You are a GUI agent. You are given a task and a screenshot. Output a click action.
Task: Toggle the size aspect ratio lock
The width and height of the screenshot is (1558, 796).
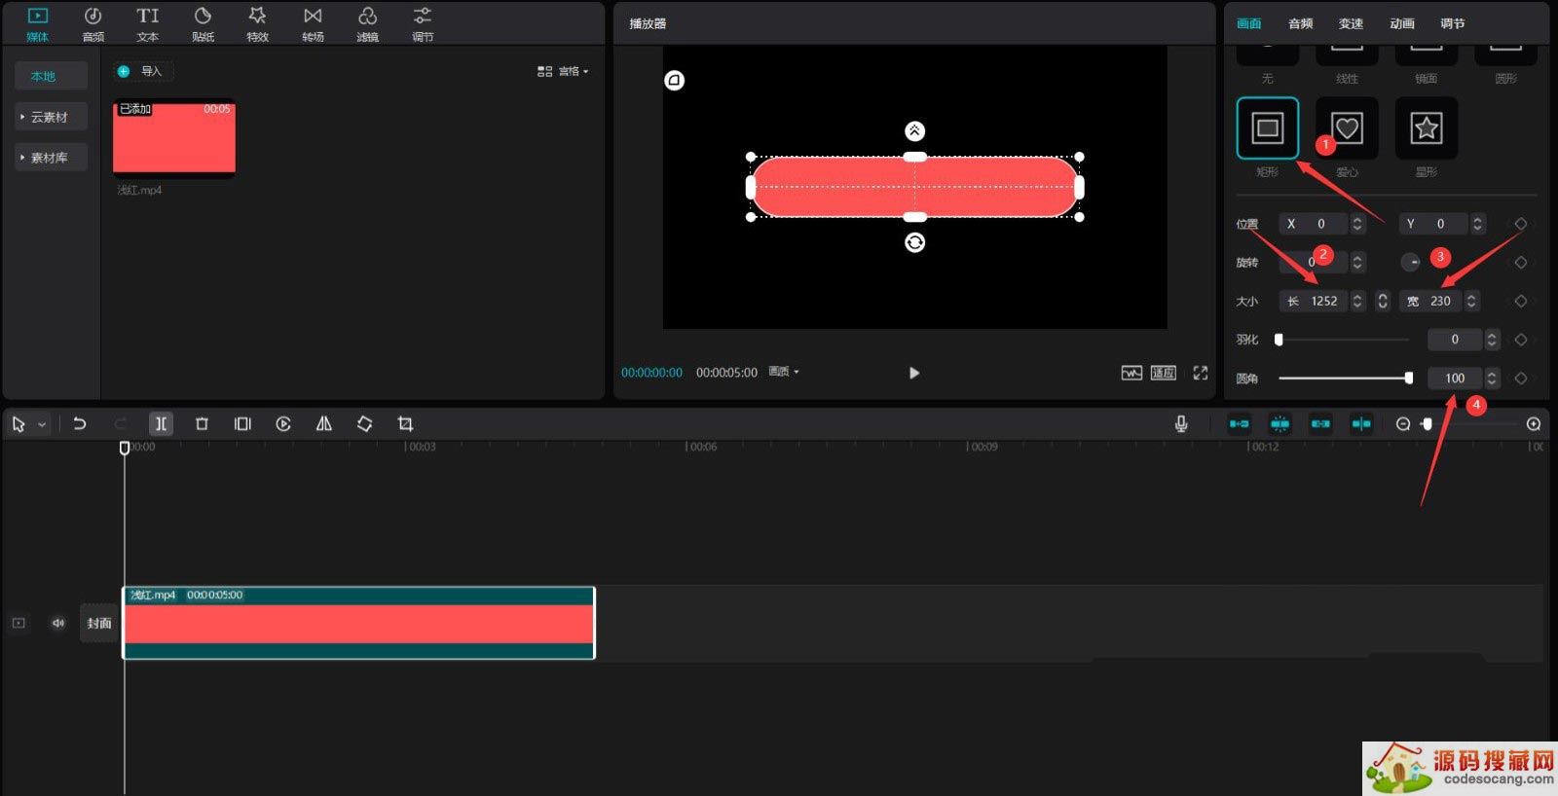pyautogui.click(x=1382, y=302)
